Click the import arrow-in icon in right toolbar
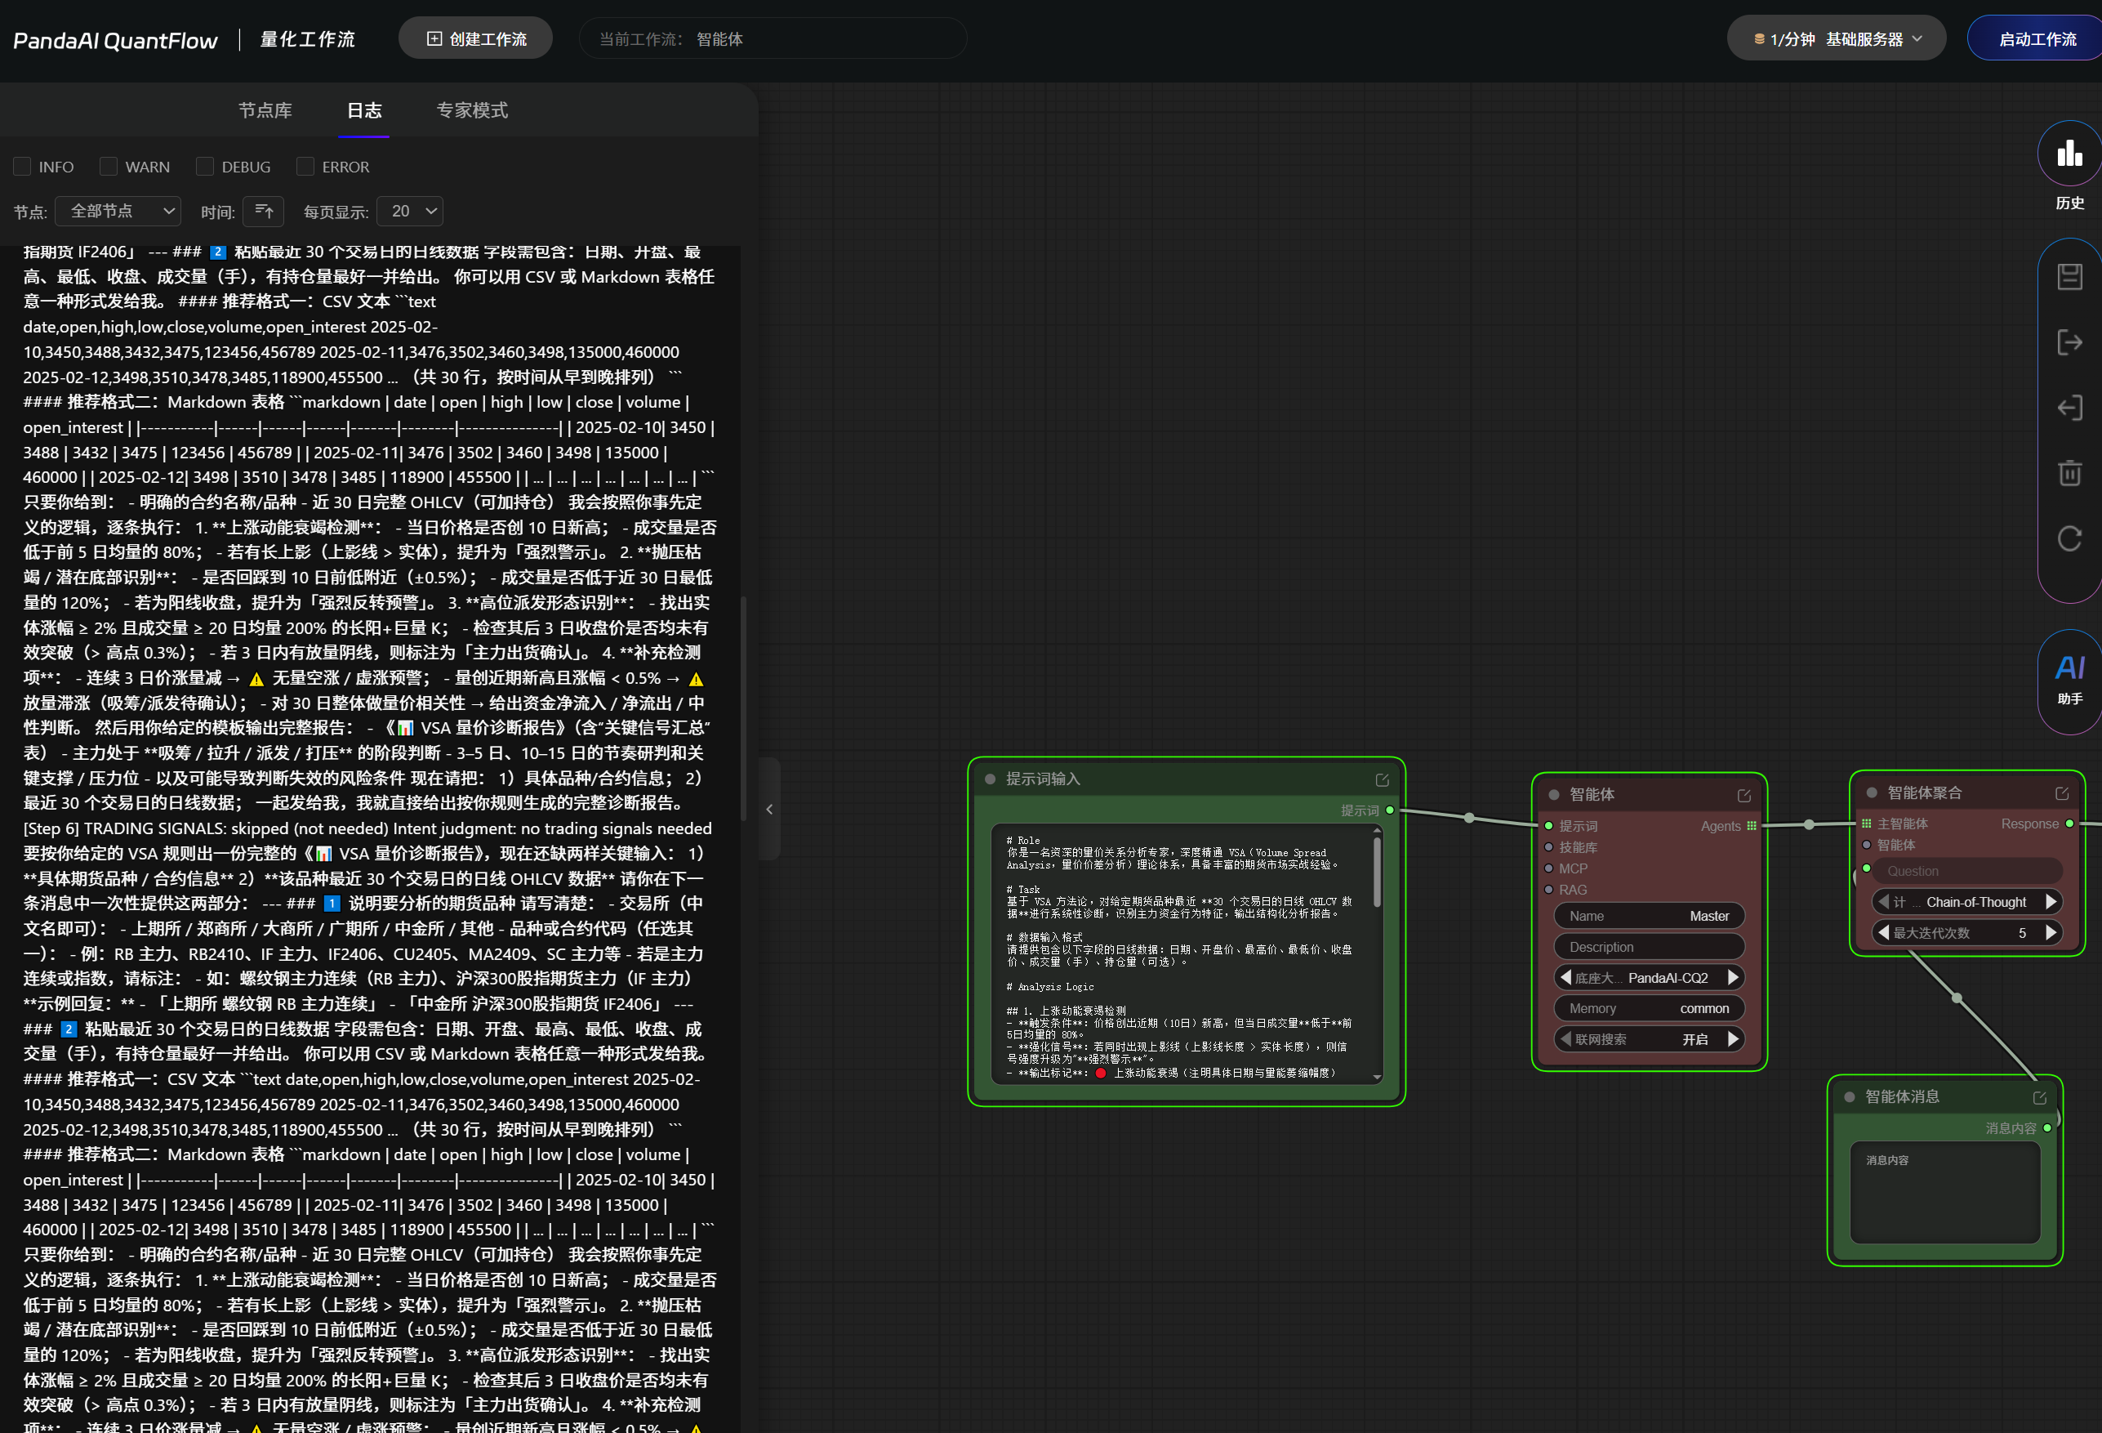The height and width of the screenshot is (1433, 2102). click(x=2069, y=408)
